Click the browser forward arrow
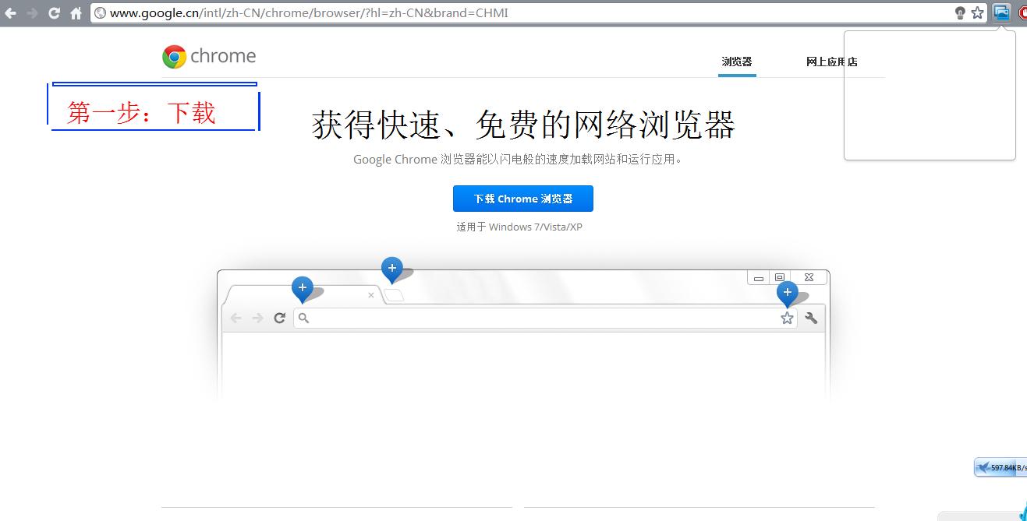The width and height of the screenshot is (1027, 521). (x=32, y=13)
